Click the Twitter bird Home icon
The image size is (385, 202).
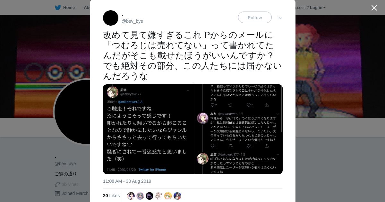[x=58, y=7]
